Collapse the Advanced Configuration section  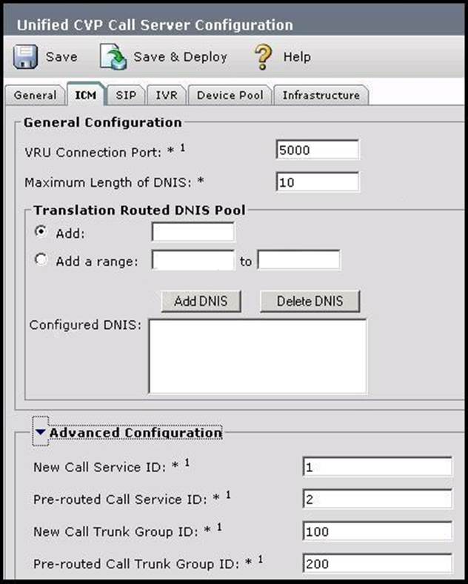(41, 433)
